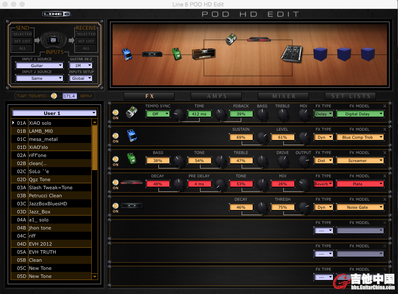Image resolution: width=398 pixels, height=294 pixels.
Task: Switch to the AMPS tab
Action: pyautogui.click(x=216, y=96)
